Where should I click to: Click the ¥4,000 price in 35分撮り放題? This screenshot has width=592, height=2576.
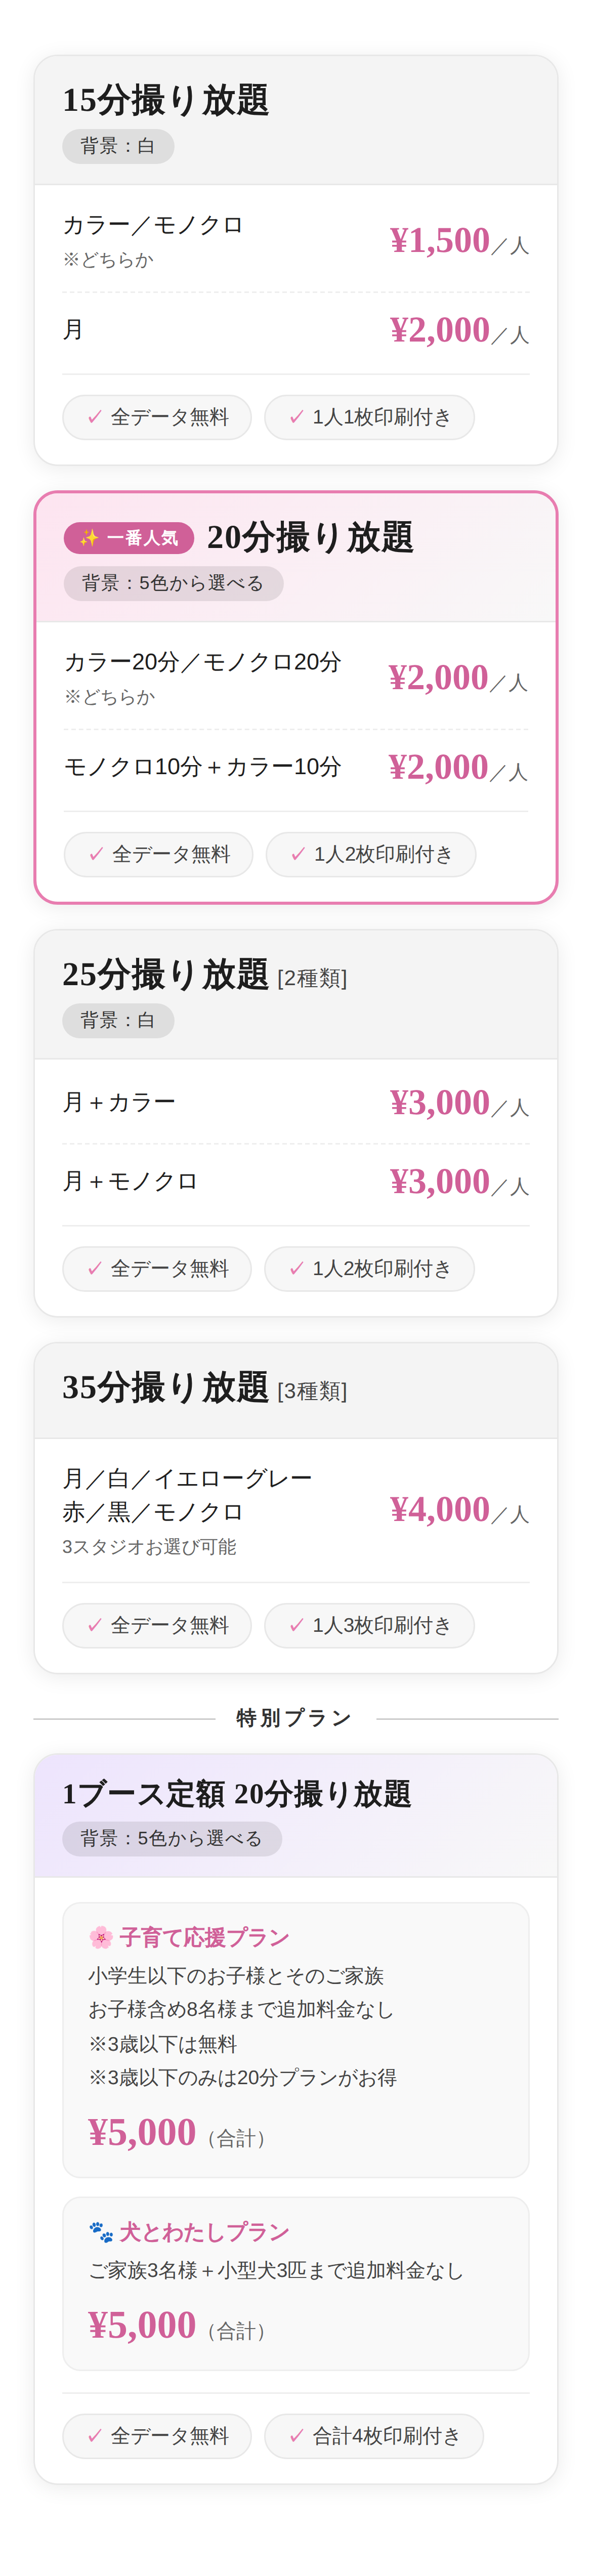[x=440, y=1509]
